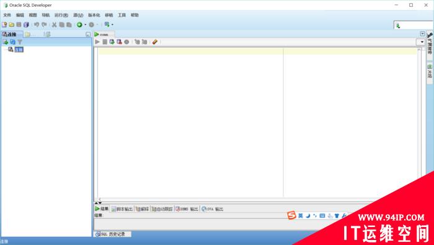
Task: Click the Redo arrow icon
Action: [x=44, y=25]
